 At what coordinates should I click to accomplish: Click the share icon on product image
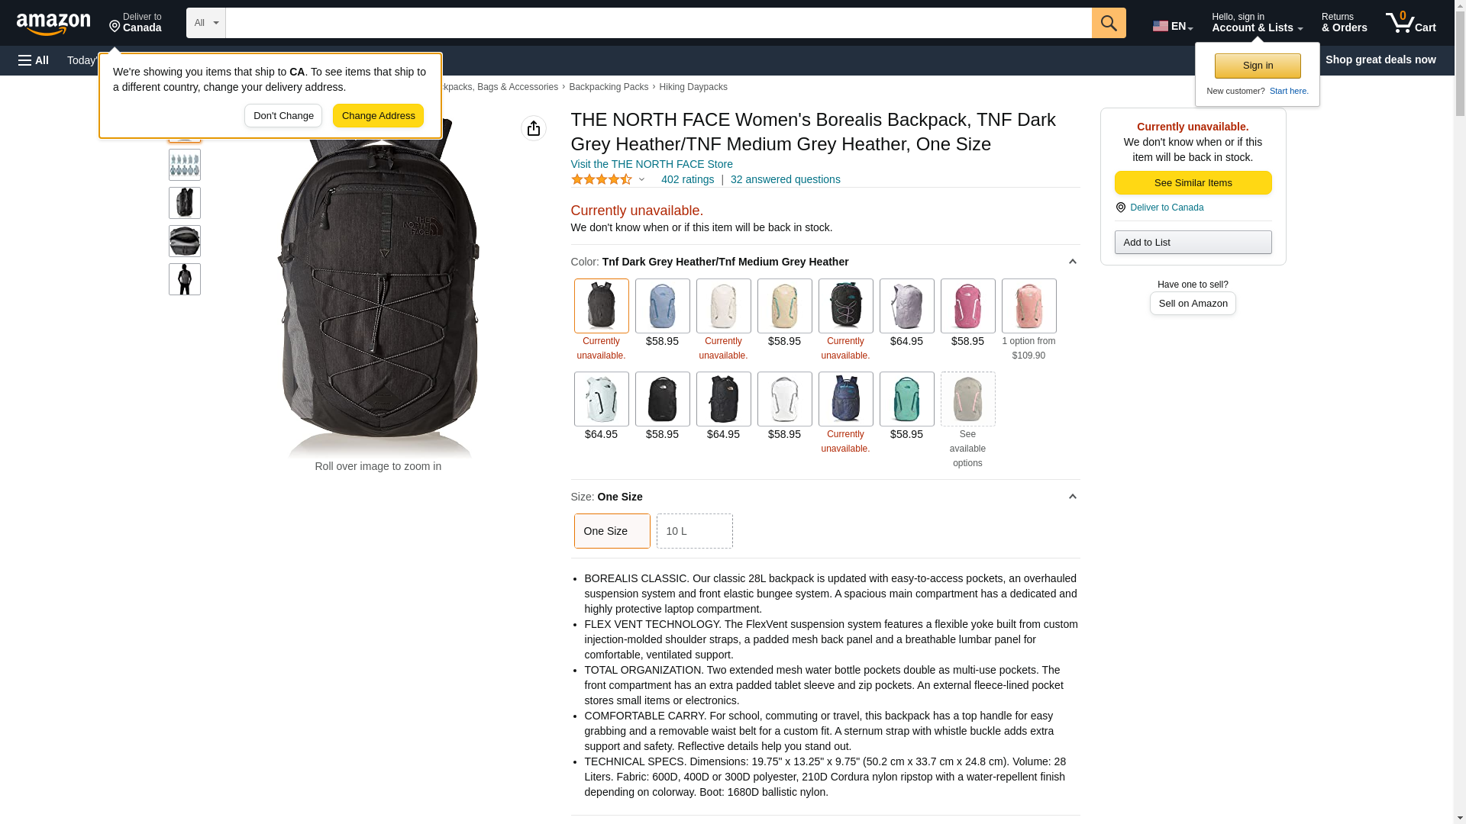(534, 128)
